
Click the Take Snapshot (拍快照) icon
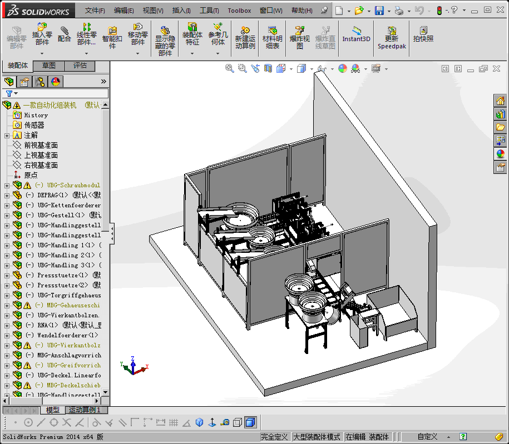[x=423, y=34]
